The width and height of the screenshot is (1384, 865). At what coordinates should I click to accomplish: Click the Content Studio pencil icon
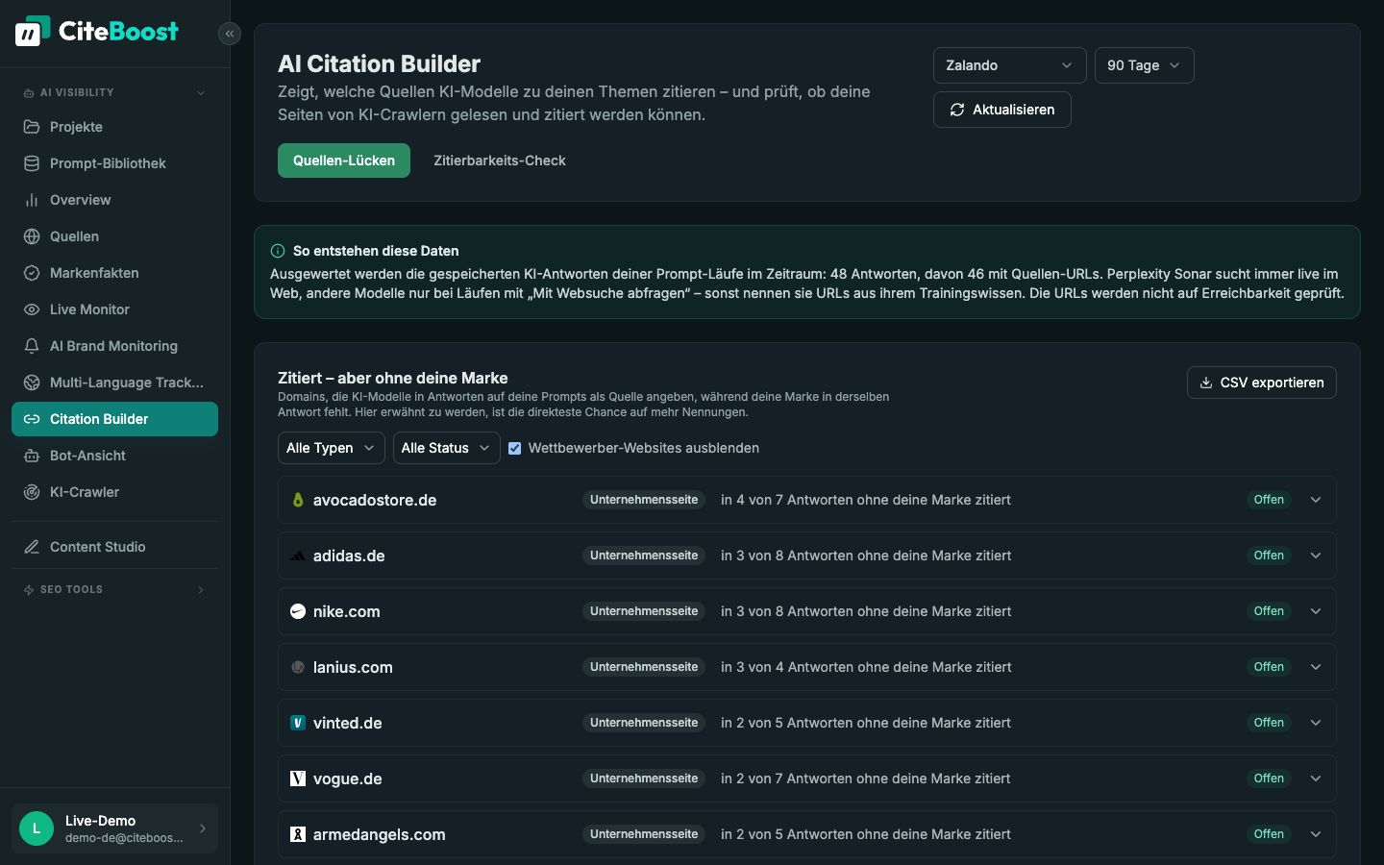coord(32,547)
